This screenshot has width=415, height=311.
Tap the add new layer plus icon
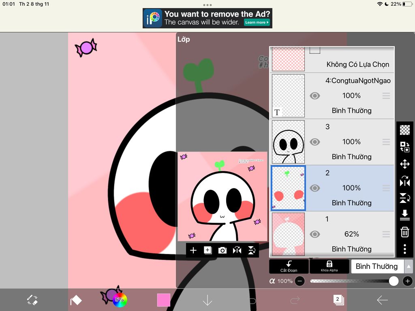pos(193,250)
